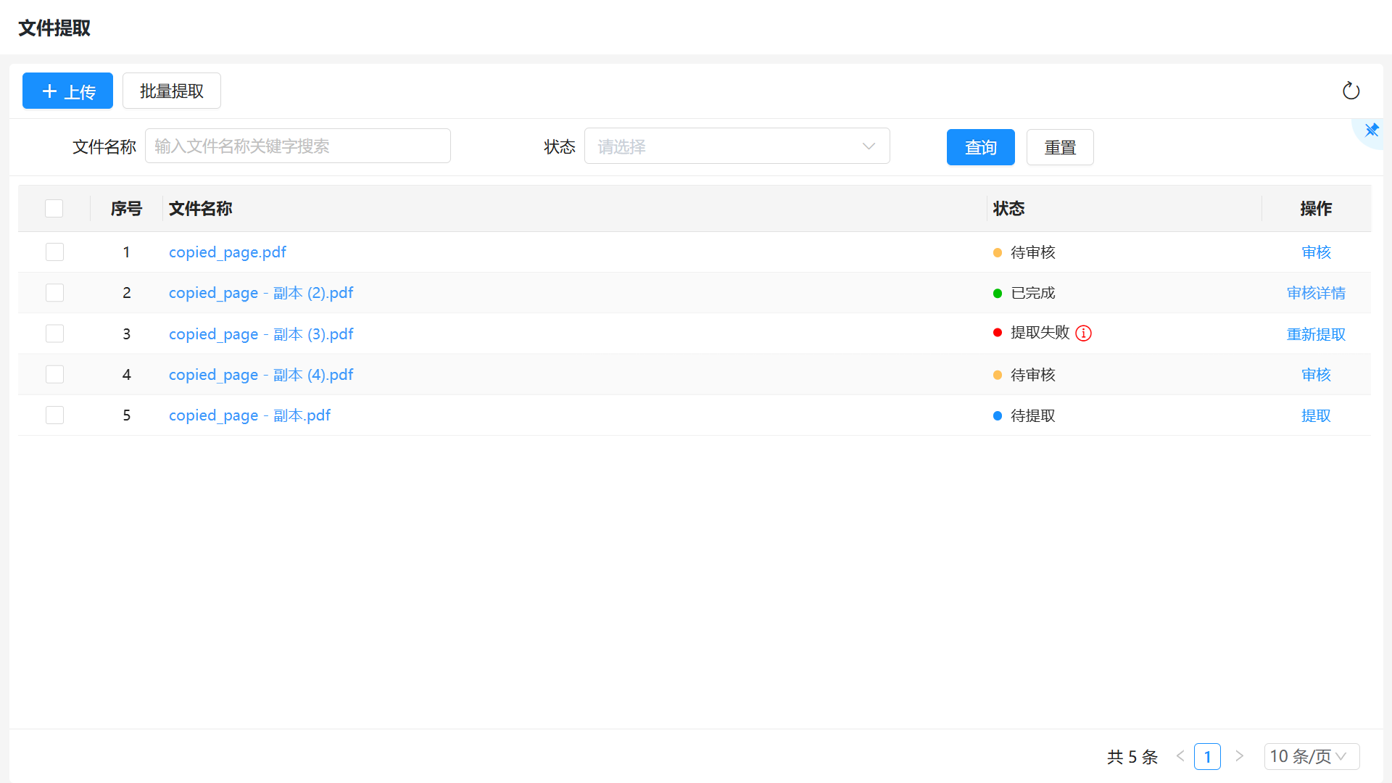Click the 批量提取 batch extract button
Viewport: 1392px width, 783px height.
[171, 91]
